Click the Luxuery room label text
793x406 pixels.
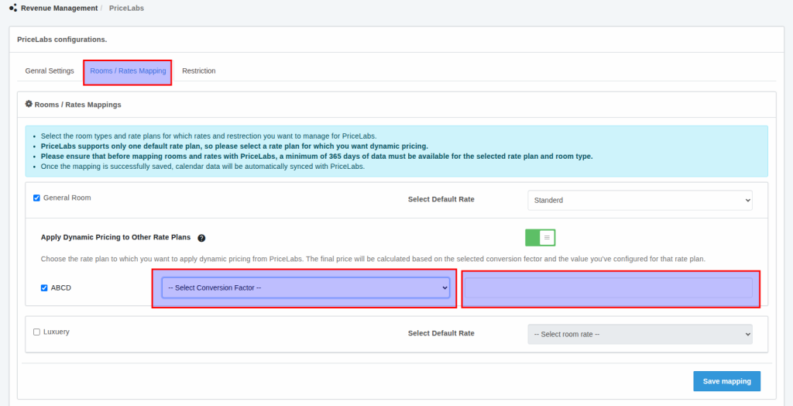click(x=56, y=332)
